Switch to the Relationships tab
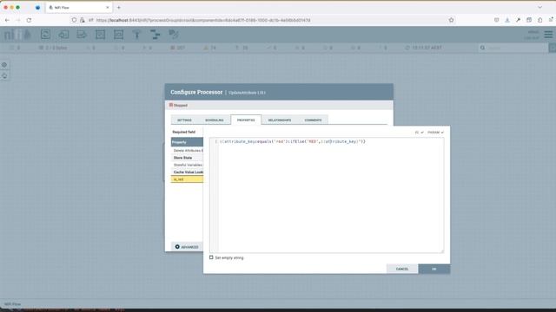The height and width of the screenshot is (312, 556). click(280, 120)
